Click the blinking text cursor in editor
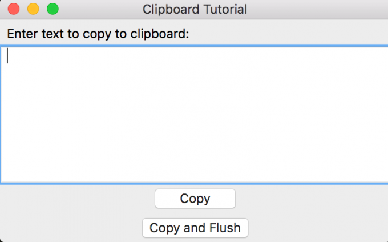 click(7, 56)
